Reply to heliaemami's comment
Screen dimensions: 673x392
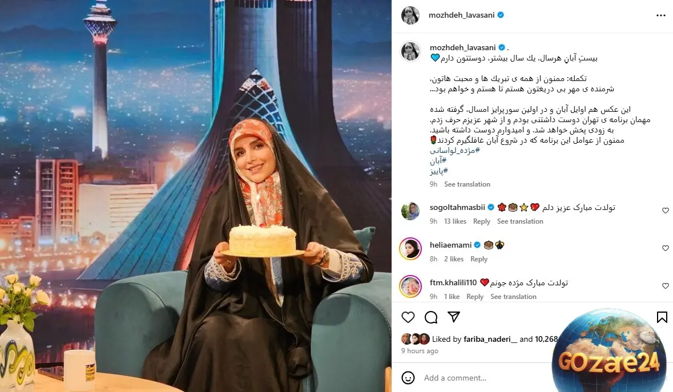point(478,259)
